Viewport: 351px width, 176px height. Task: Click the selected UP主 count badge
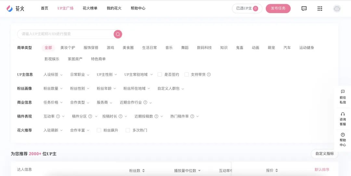(x=255, y=8)
